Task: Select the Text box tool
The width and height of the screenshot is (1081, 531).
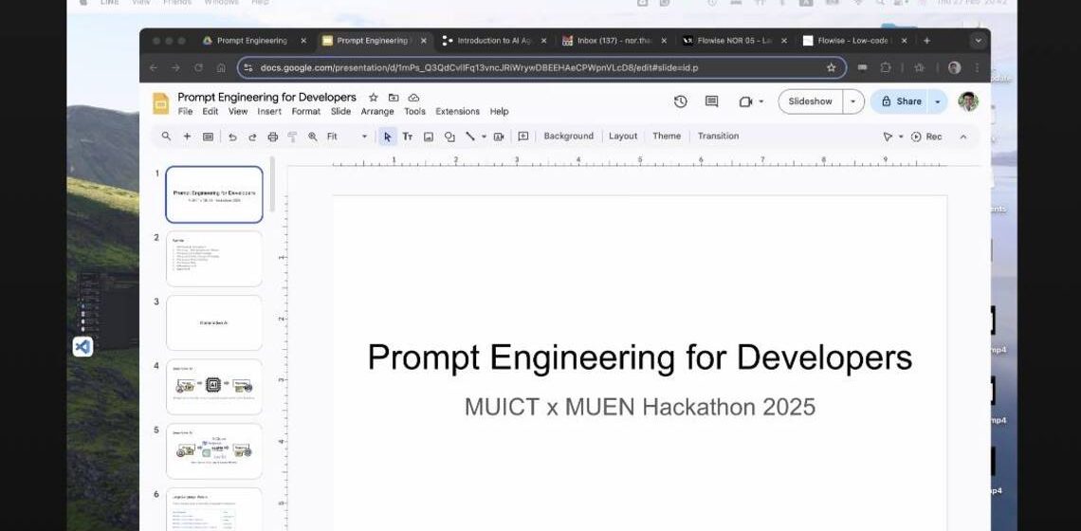Action: click(408, 137)
